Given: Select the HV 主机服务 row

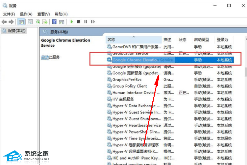Looking at the screenshot, I should pyautogui.click(x=170, y=99).
